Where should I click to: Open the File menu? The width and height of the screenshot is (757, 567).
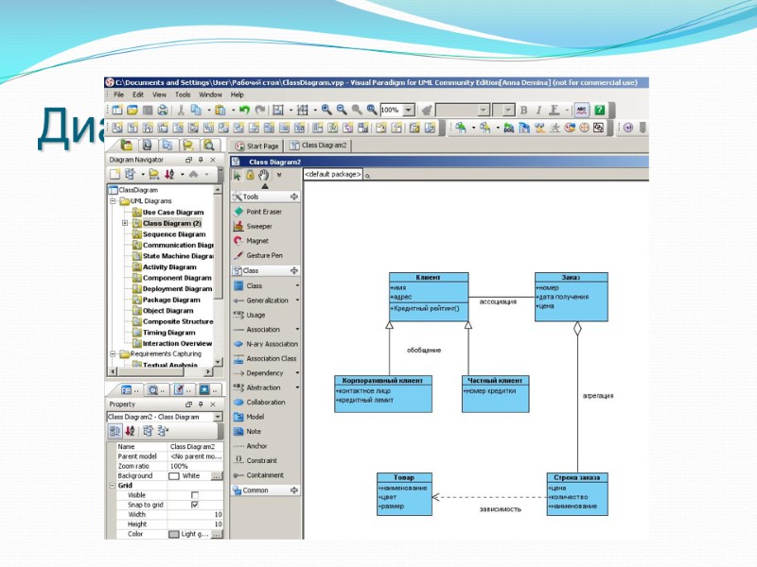(x=119, y=94)
